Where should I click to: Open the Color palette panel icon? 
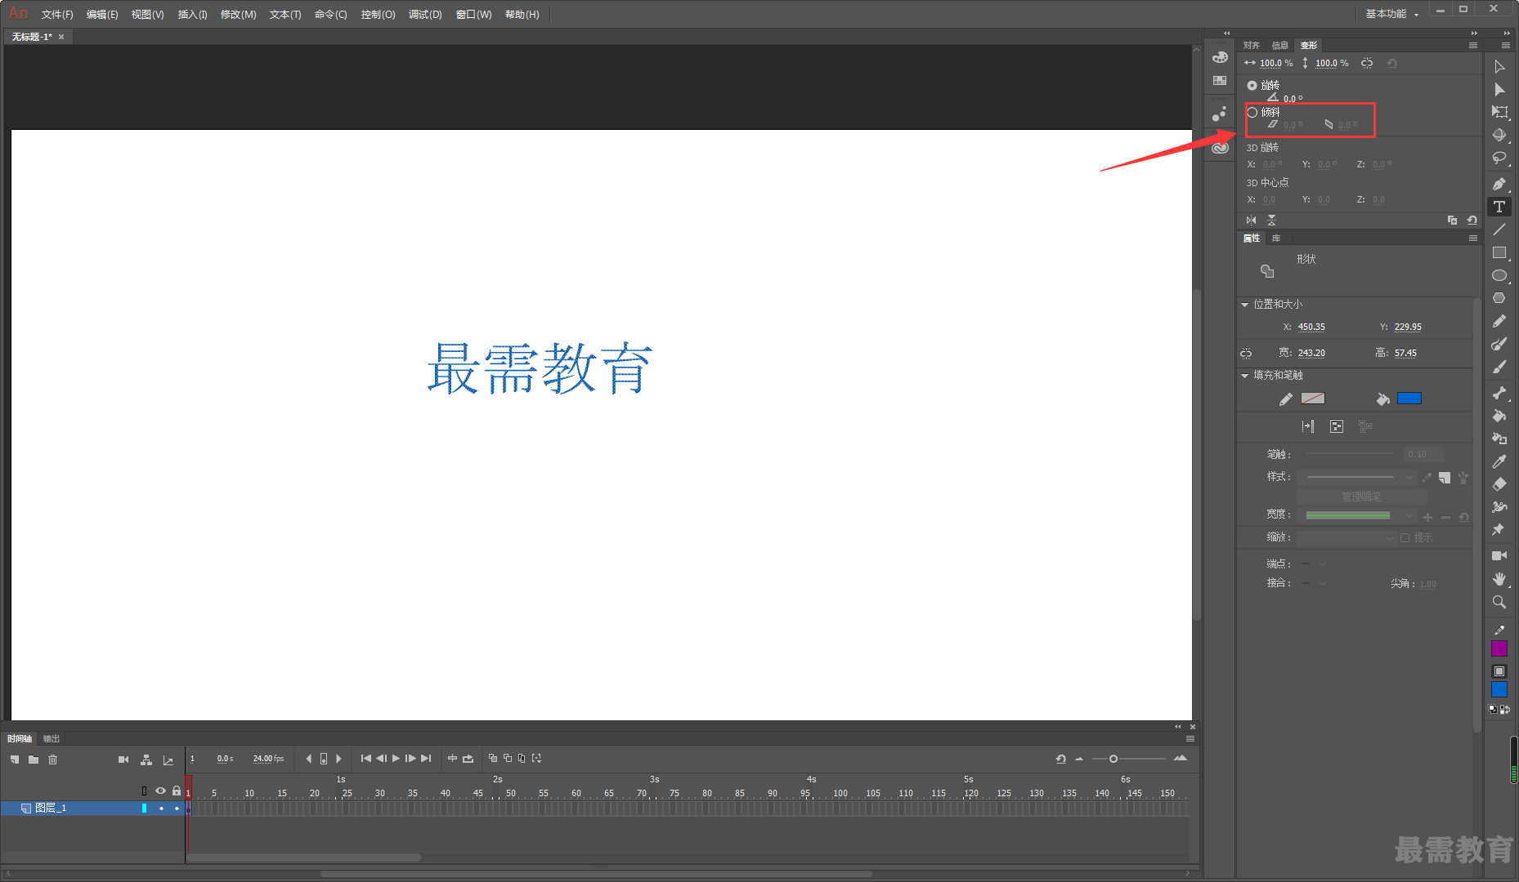tap(1220, 57)
